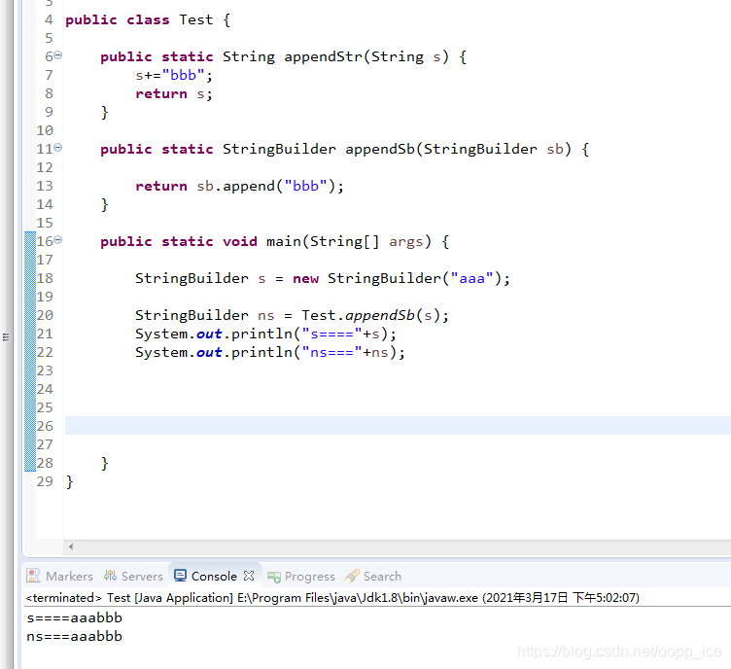Click console output line s====aaabbb
The height and width of the screenshot is (669, 731).
click(75, 618)
